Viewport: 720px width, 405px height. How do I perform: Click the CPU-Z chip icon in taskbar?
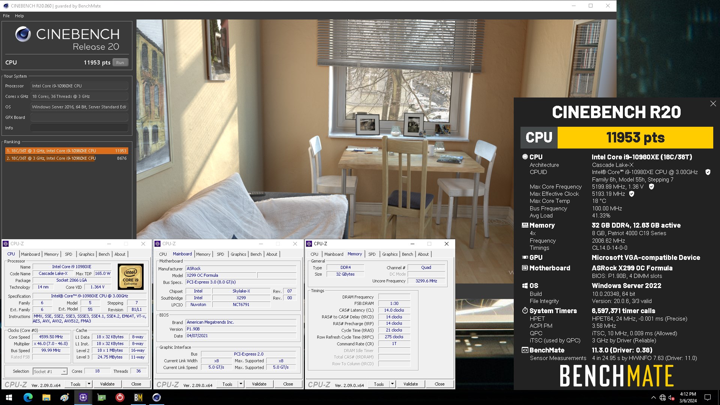click(83, 397)
